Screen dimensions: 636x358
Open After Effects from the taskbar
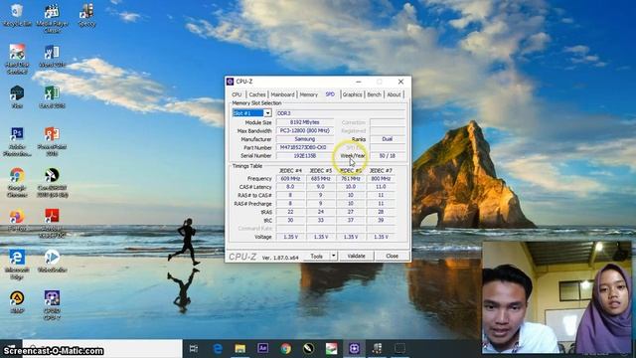[262, 348]
